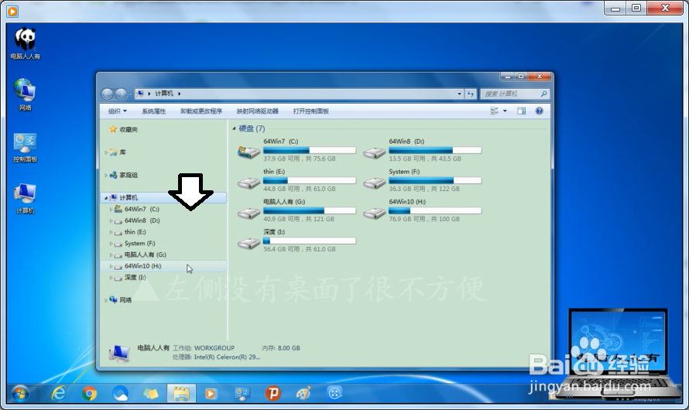Image resolution: width=689 pixels, height=410 pixels.
Task: Expand the 64Win8 (D:) tree arrow
Action: point(111,220)
